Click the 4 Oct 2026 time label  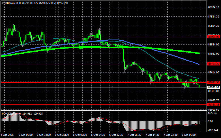(x=7, y=135)
